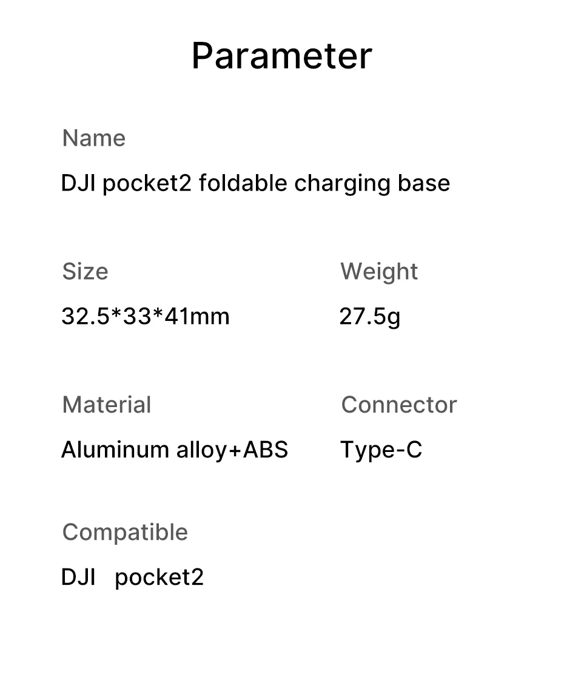Click 'DJI' under the Compatible label
564x691 pixels.
pos(78,577)
